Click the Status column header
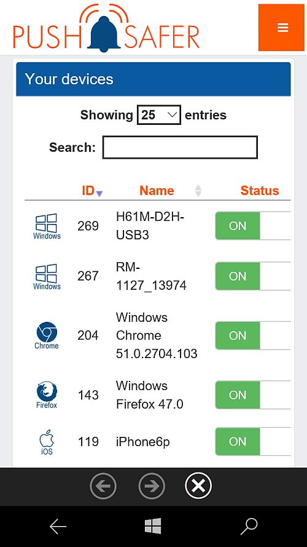The width and height of the screenshot is (307, 547). (260, 191)
